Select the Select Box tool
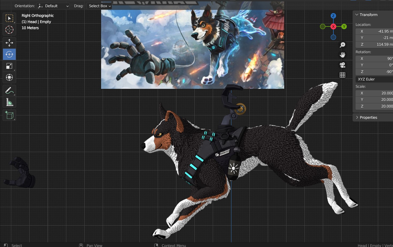Image resolution: width=393 pixels, height=247 pixels. click(9, 18)
